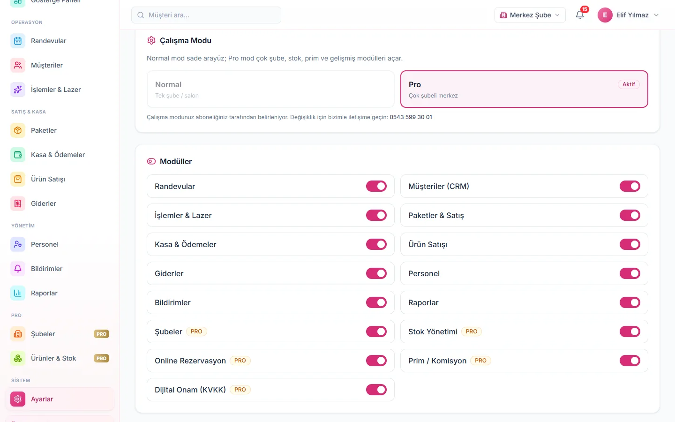Select the Normal çalışma modu card
Image resolution: width=675 pixels, height=422 pixels.
270,89
